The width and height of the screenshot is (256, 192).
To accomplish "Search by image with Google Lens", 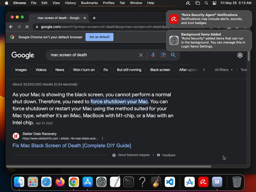I will 163,55.
